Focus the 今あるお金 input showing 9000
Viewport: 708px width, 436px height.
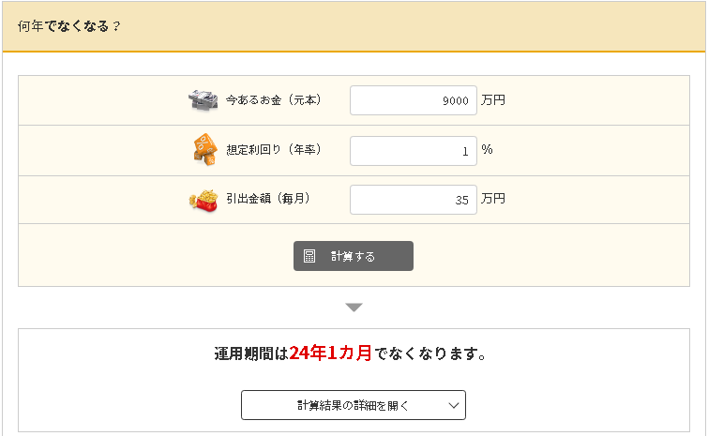click(x=413, y=100)
